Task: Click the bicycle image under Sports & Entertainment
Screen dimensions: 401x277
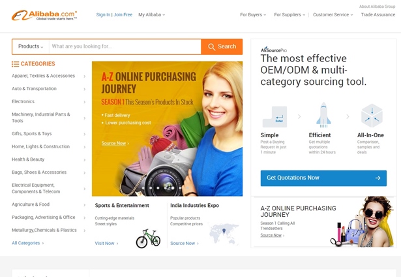Action: coord(148,238)
